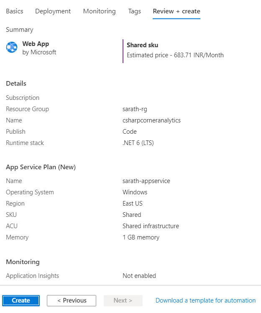Click the sarath-appservice plan name
The width and height of the screenshot is (261, 313).
pos(146,181)
